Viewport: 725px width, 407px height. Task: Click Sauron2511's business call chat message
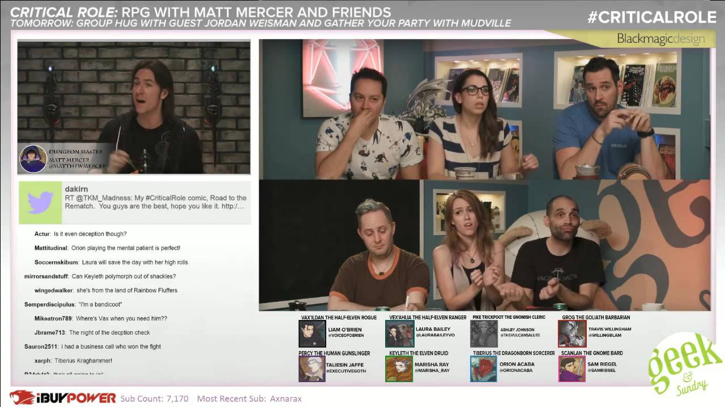click(93, 347)
